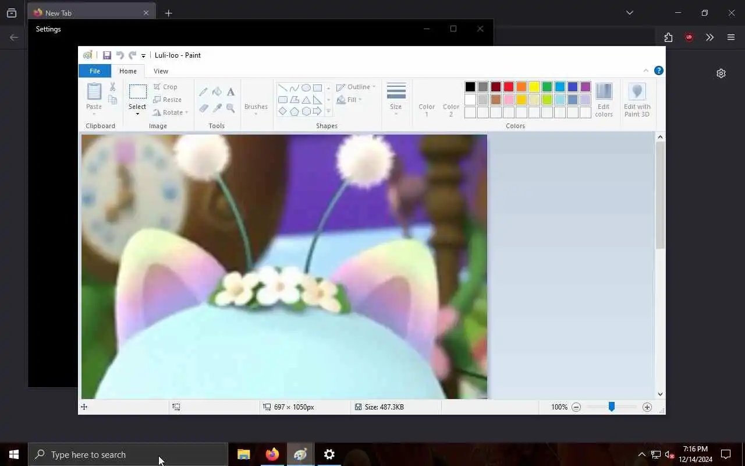Choose the Curve shape
Image resolution: width=745 pixels, height=466 pixels.
[294, 88]
